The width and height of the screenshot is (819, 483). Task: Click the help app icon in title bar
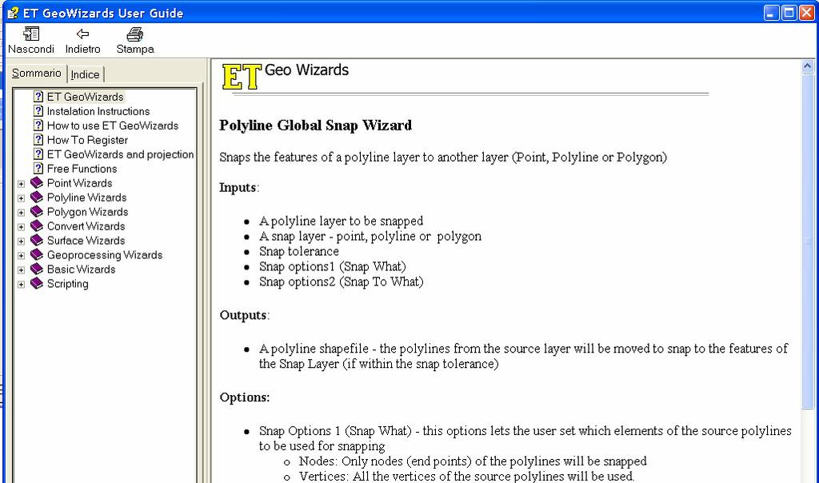(13, 13)
